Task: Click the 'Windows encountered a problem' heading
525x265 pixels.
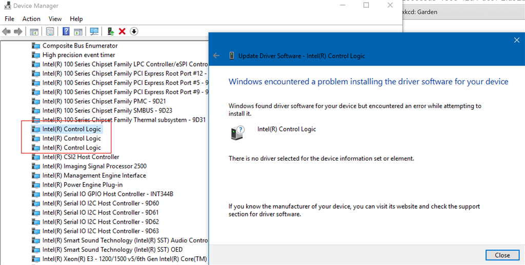Action: (x=368, y=81)
